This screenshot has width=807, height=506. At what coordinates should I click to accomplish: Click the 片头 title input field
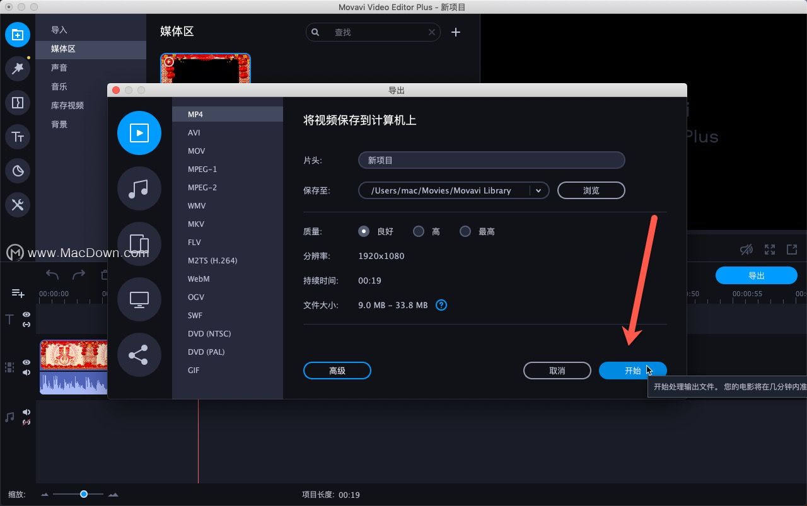click(492, 160)
